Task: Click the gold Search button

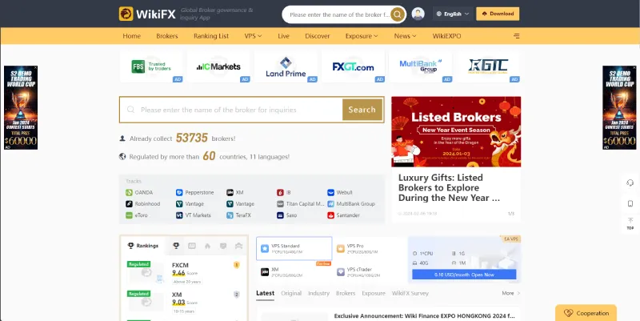Action: [x=362, y=110]
